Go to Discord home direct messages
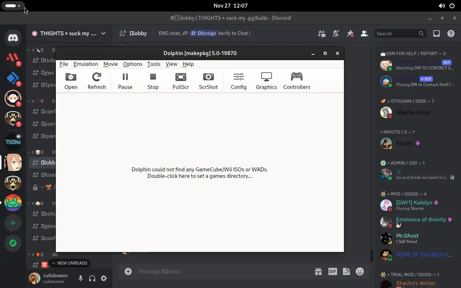This screenshot has width=461, height=288. click(13, 37)
